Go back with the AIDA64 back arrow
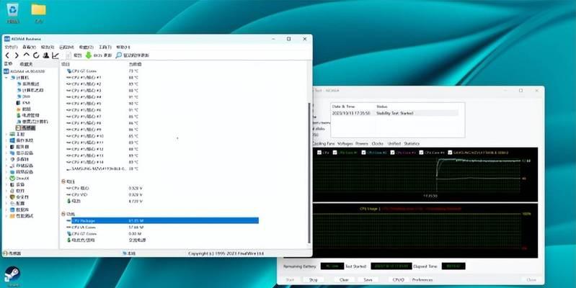Screen dimensions: 576x288 click(x=7, y=55)
